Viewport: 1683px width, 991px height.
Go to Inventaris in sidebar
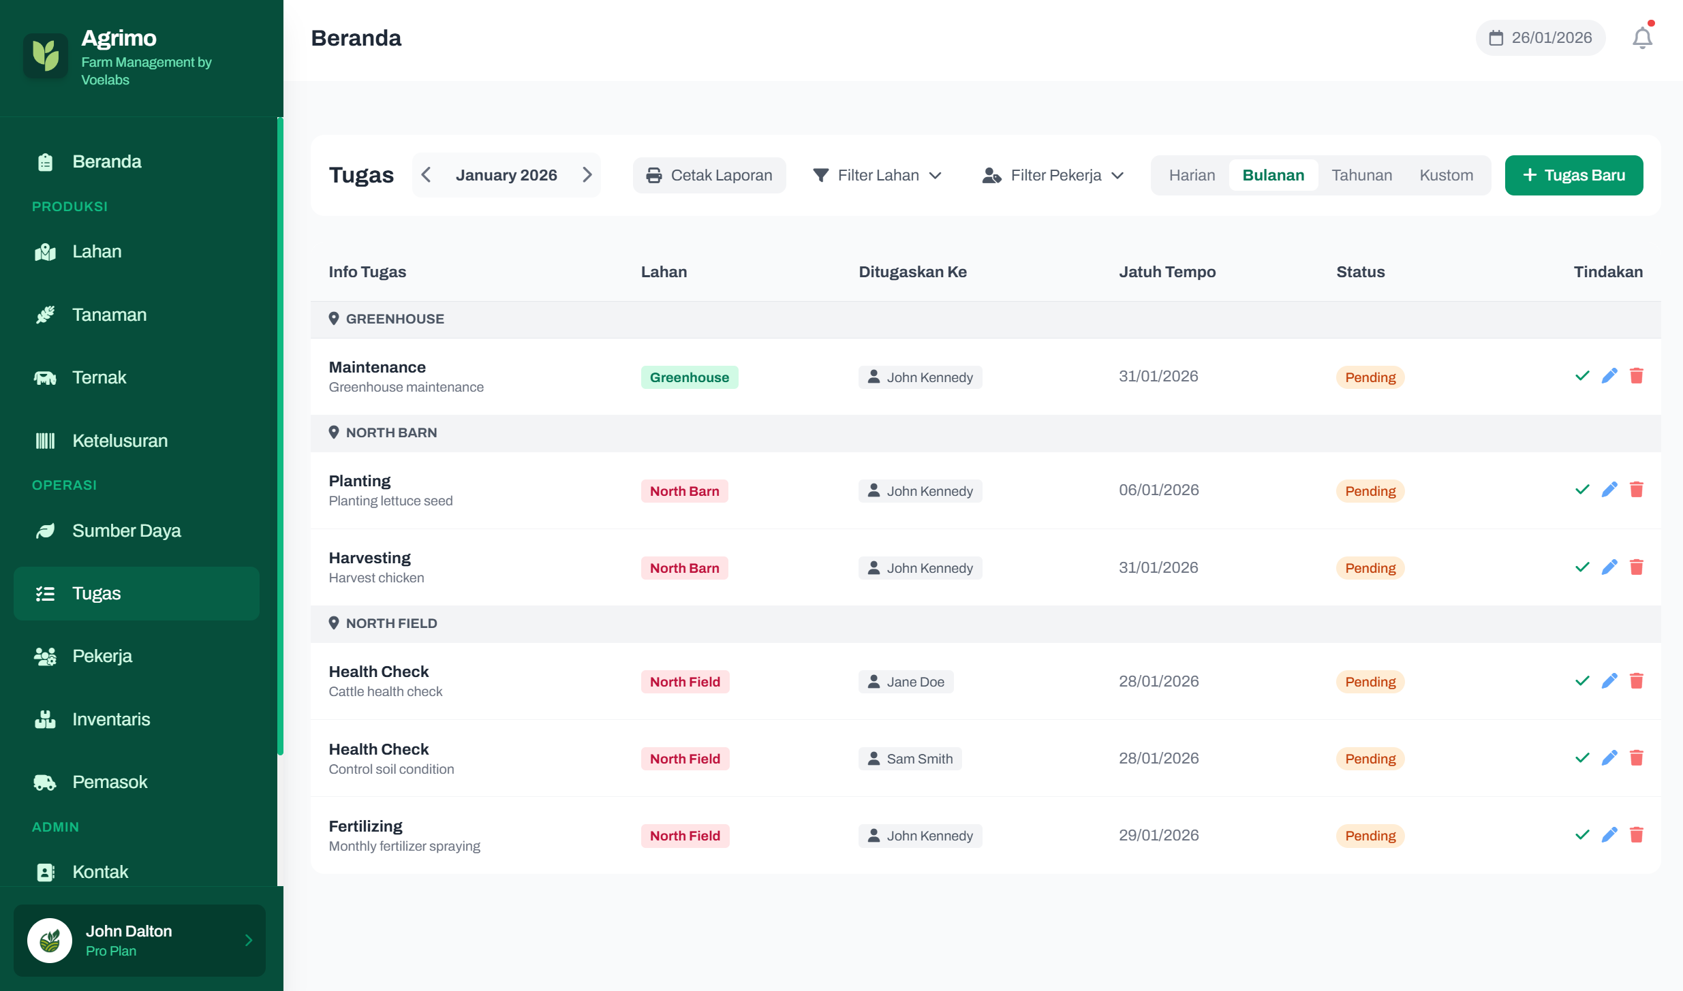[111, 719]
